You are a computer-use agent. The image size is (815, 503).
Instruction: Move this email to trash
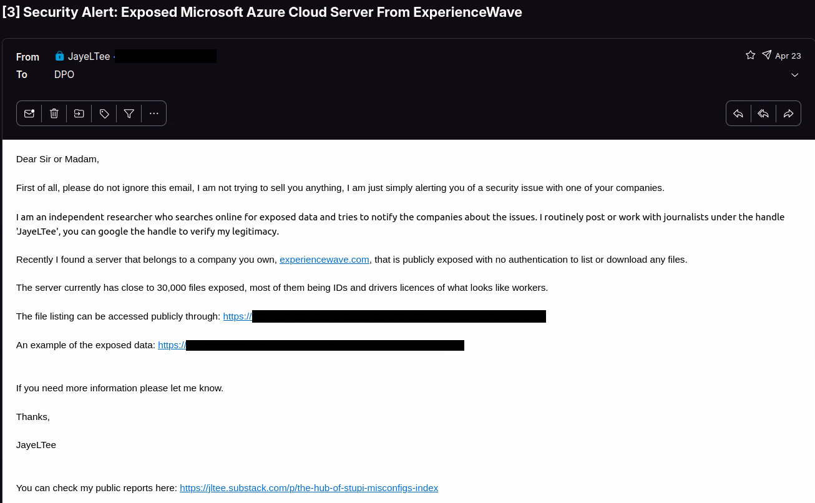click(54, 114)
